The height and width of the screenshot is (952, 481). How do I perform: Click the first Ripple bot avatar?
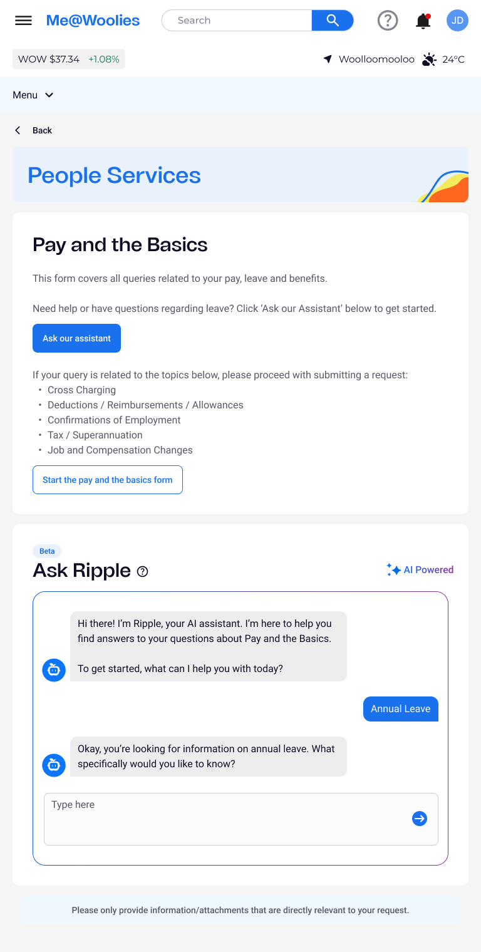54,670
